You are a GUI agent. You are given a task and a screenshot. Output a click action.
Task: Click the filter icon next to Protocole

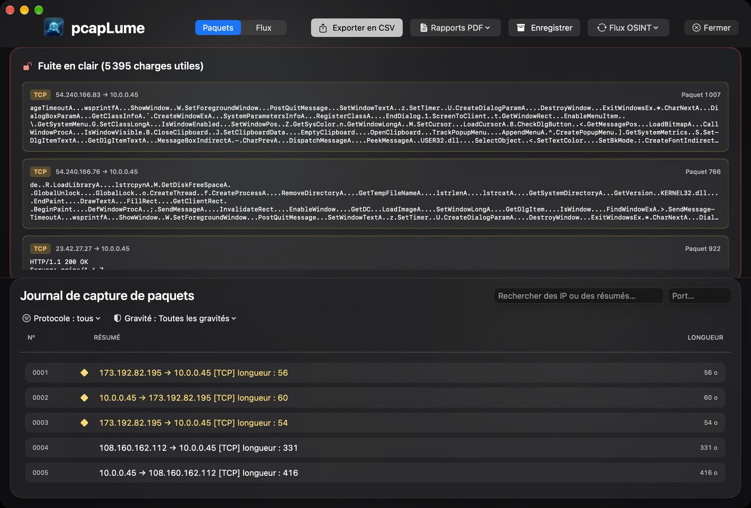click(27, 318)
